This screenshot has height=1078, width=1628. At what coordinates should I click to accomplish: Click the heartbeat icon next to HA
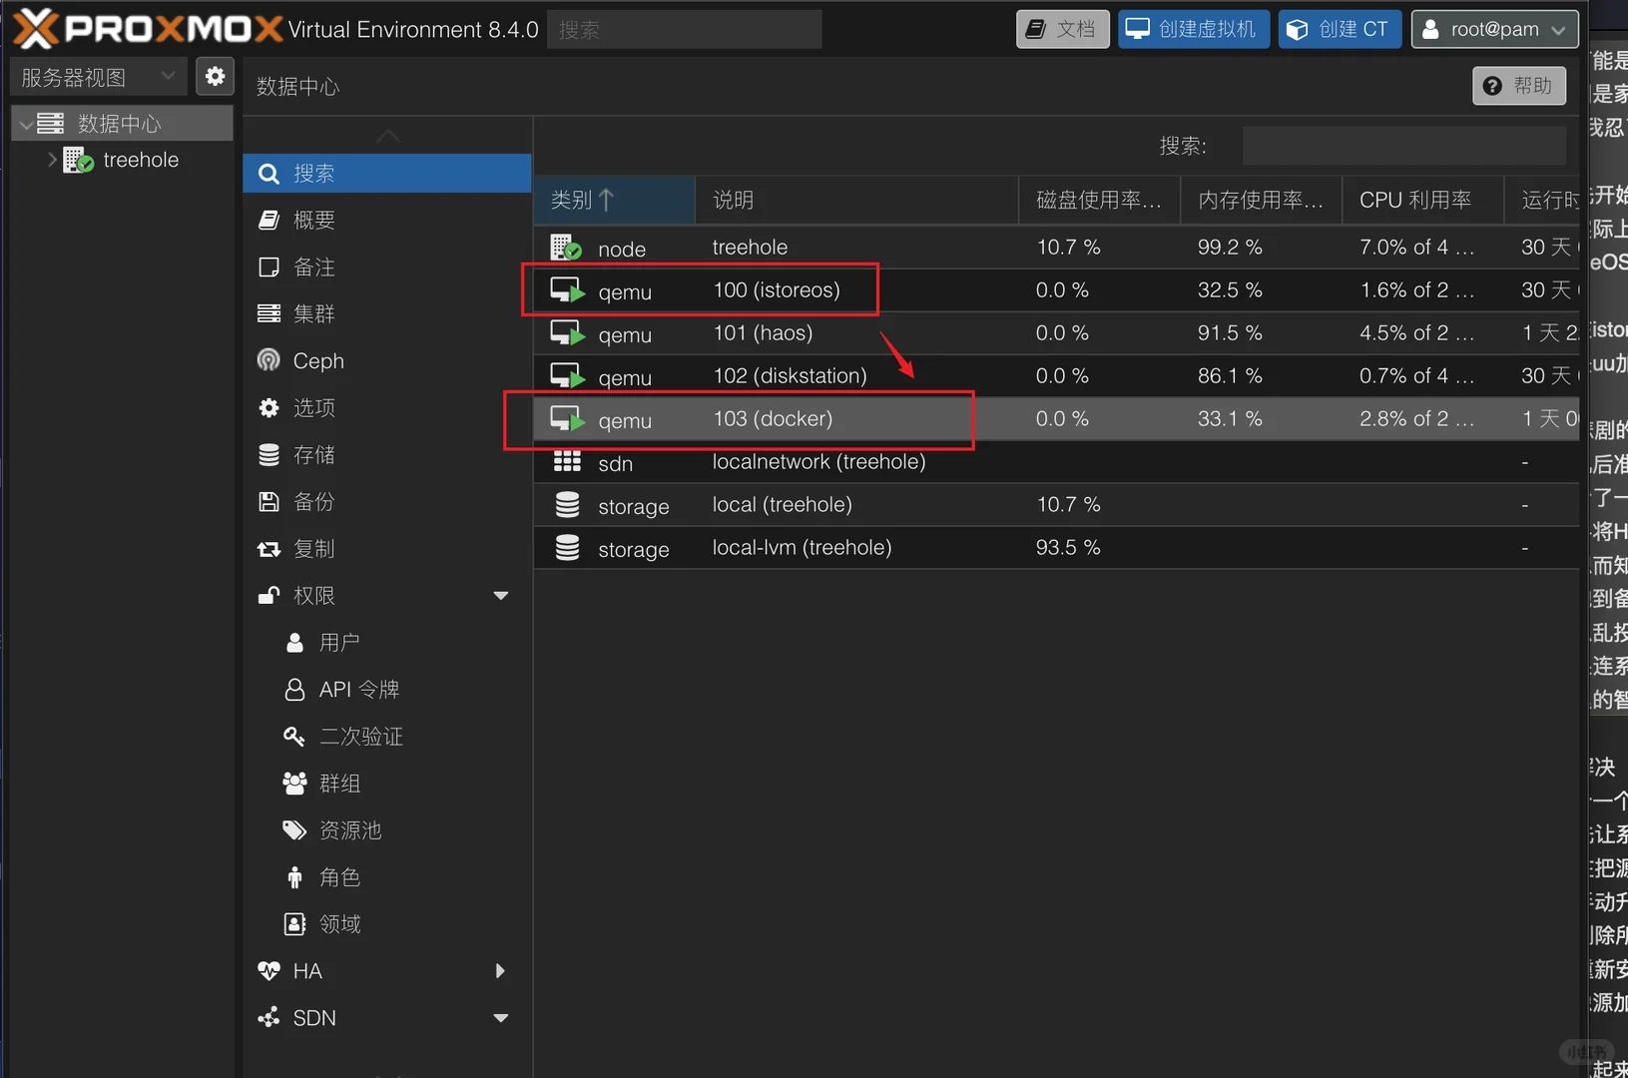[269, 970]
